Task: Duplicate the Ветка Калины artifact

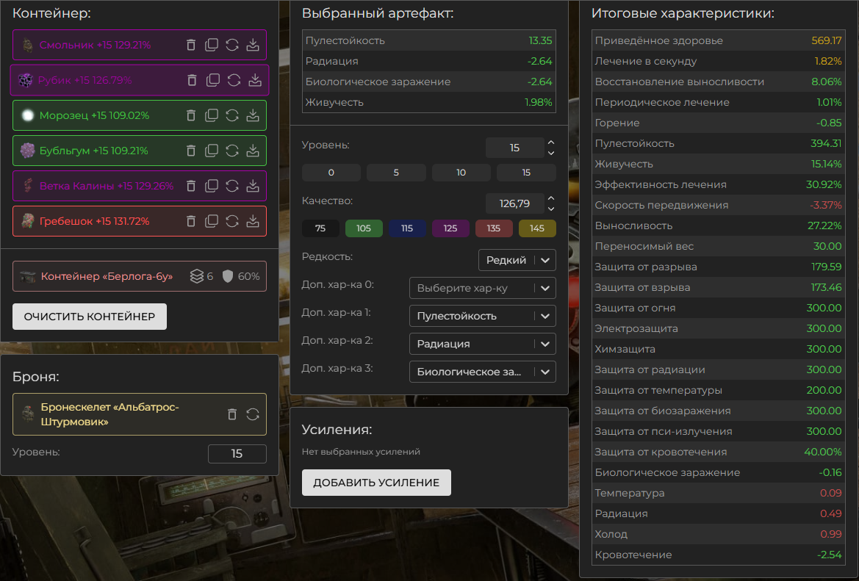Action: pyautogui.click(x=212, y=186)
